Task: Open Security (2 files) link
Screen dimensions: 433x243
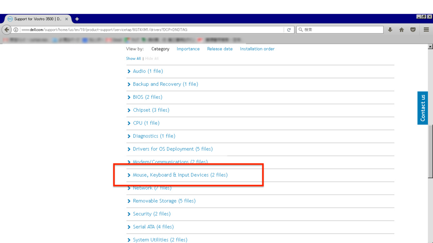Action: 152,214
